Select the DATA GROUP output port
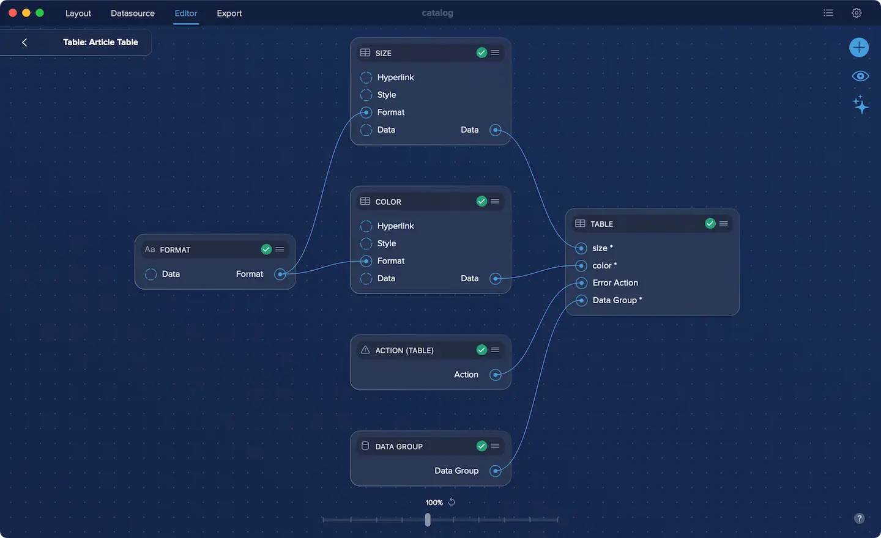 496,471
